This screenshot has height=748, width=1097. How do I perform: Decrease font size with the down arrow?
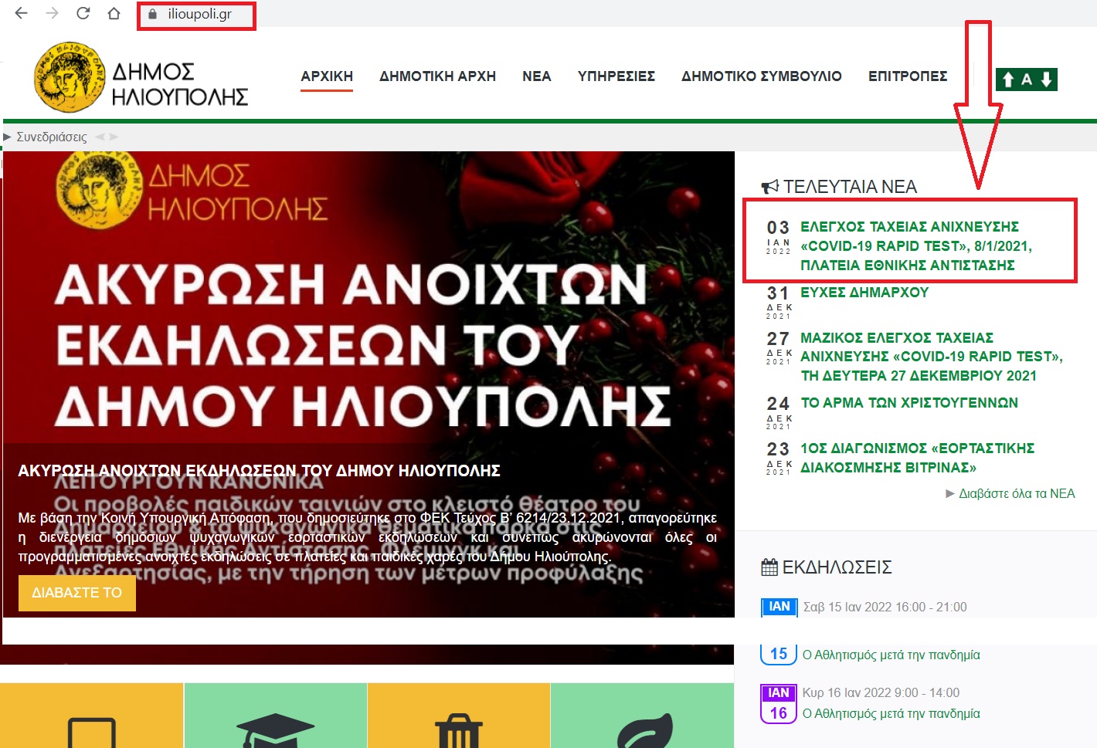[1046, 80]
